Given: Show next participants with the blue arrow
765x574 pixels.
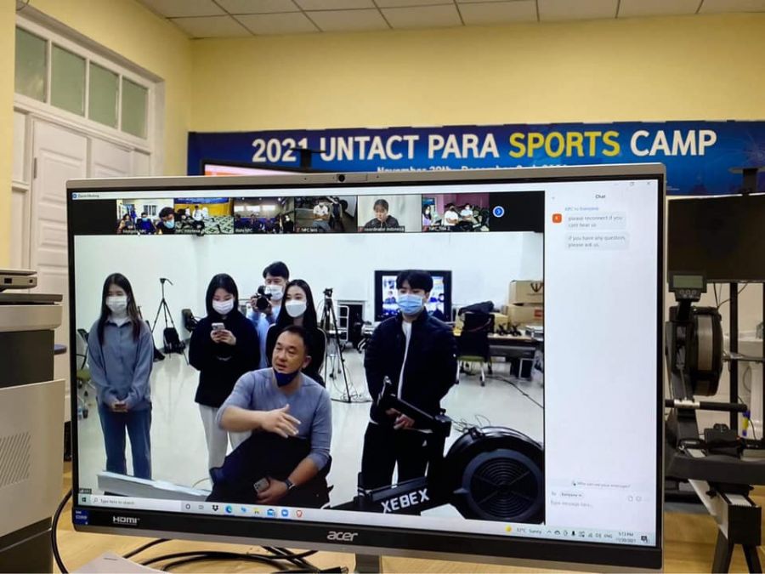Looking at the screenshot, I should click(x=498, y=212).
